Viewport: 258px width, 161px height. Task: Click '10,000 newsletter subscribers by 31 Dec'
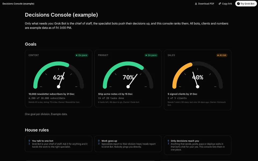click(x=52, y=94)
